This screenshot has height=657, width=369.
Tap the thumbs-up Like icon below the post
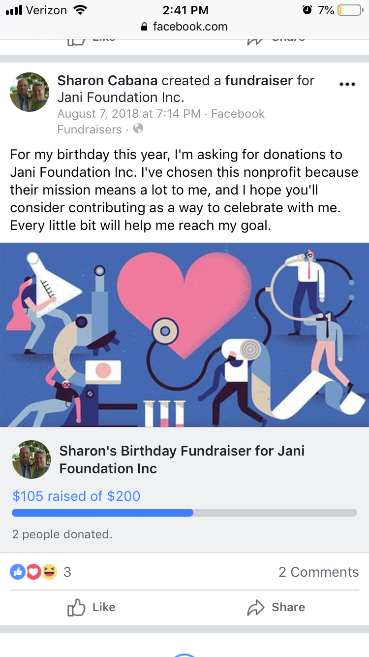click(76, 607)
